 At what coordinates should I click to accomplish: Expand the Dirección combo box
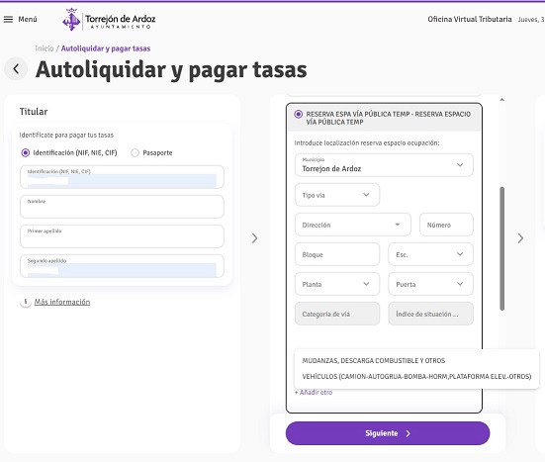pyautogui.click(x=353, y=225)
